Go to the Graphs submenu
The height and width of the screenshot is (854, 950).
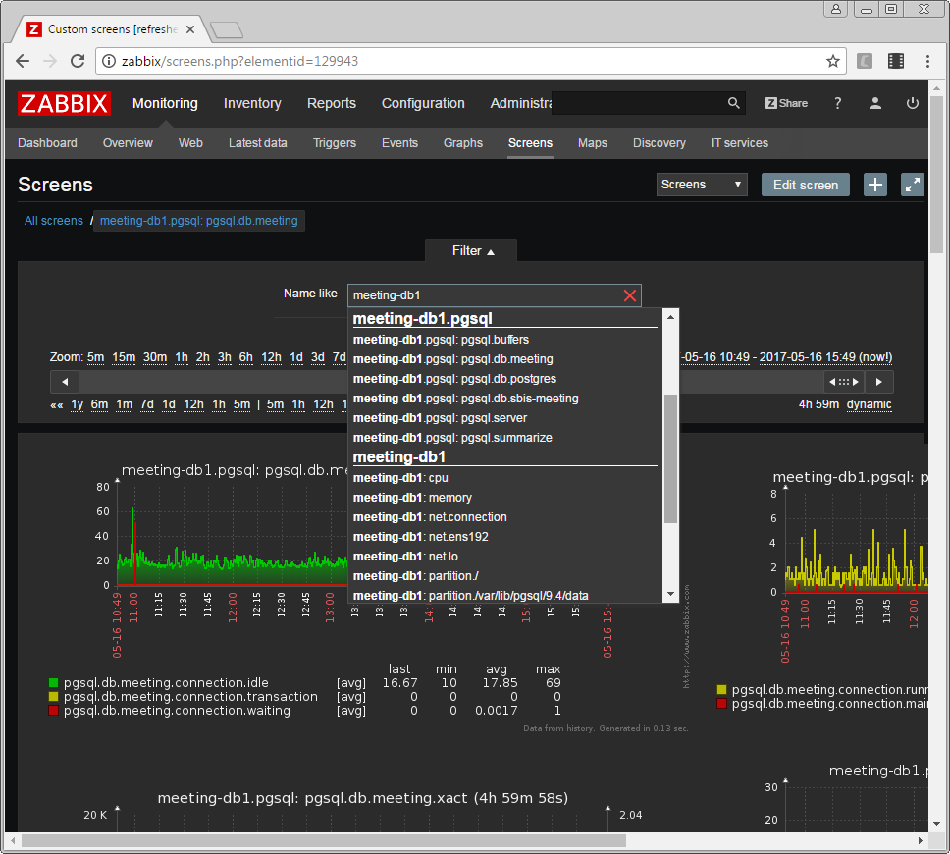(463, 143)
